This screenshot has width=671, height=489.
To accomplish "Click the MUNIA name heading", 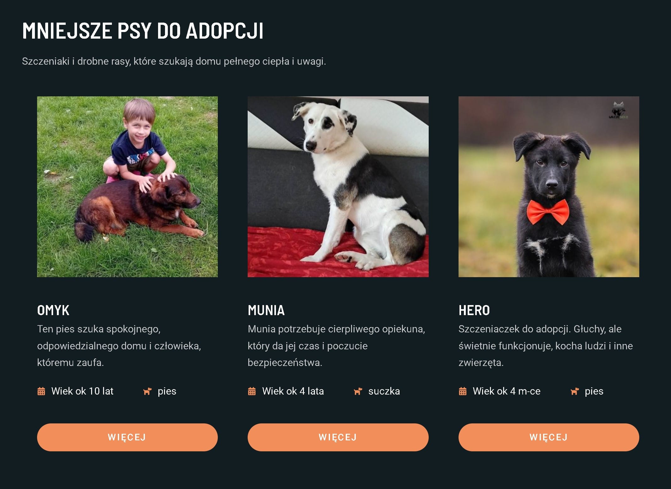I will point(266,310).
